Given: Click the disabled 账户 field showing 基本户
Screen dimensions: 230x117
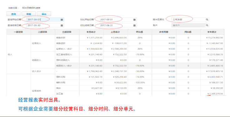Looking at the screenshot, I should tap(190, 25).
